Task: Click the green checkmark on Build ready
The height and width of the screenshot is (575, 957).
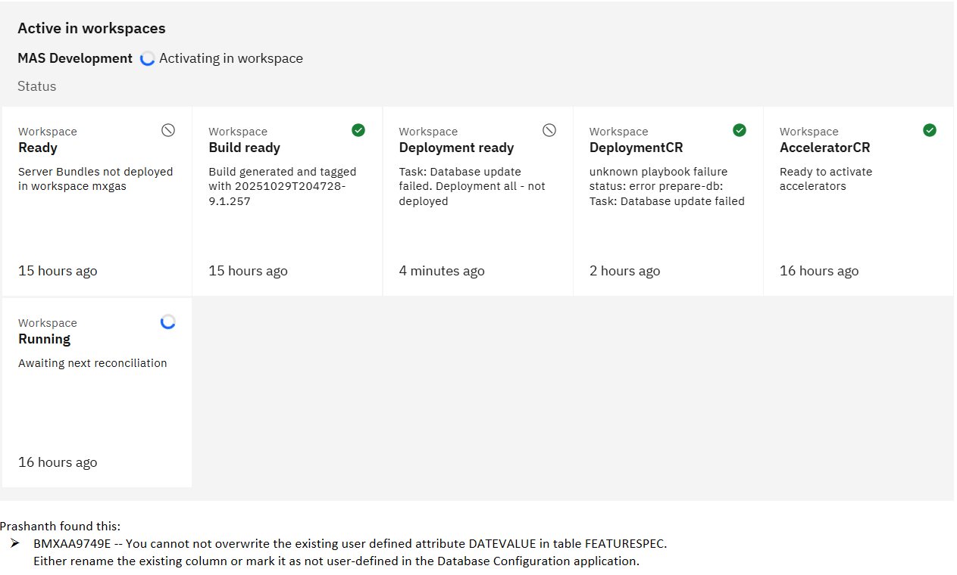Action: click(x=358, y=130)
